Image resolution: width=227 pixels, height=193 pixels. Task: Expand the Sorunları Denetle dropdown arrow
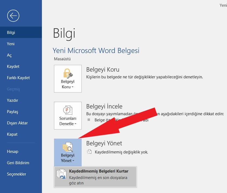(x=75, y=124)
